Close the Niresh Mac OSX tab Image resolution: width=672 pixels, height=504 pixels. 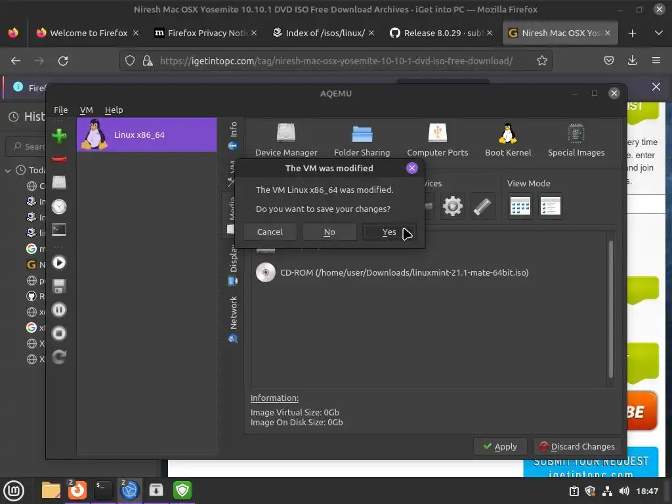(607, 33)
